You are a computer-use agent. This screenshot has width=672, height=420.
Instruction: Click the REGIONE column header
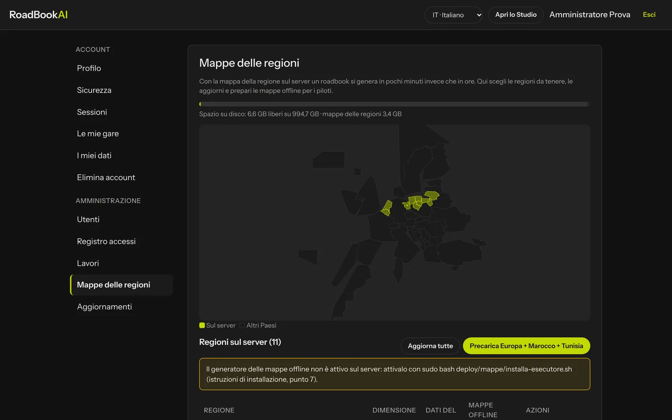click(x=219, y=410)
